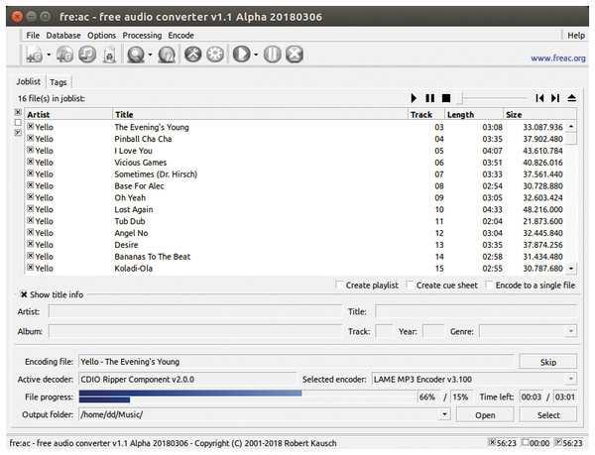Image resolution: width=595 pixels, height=455 pixels.
Task: Click the Title input field
Action: coord(476,311)
